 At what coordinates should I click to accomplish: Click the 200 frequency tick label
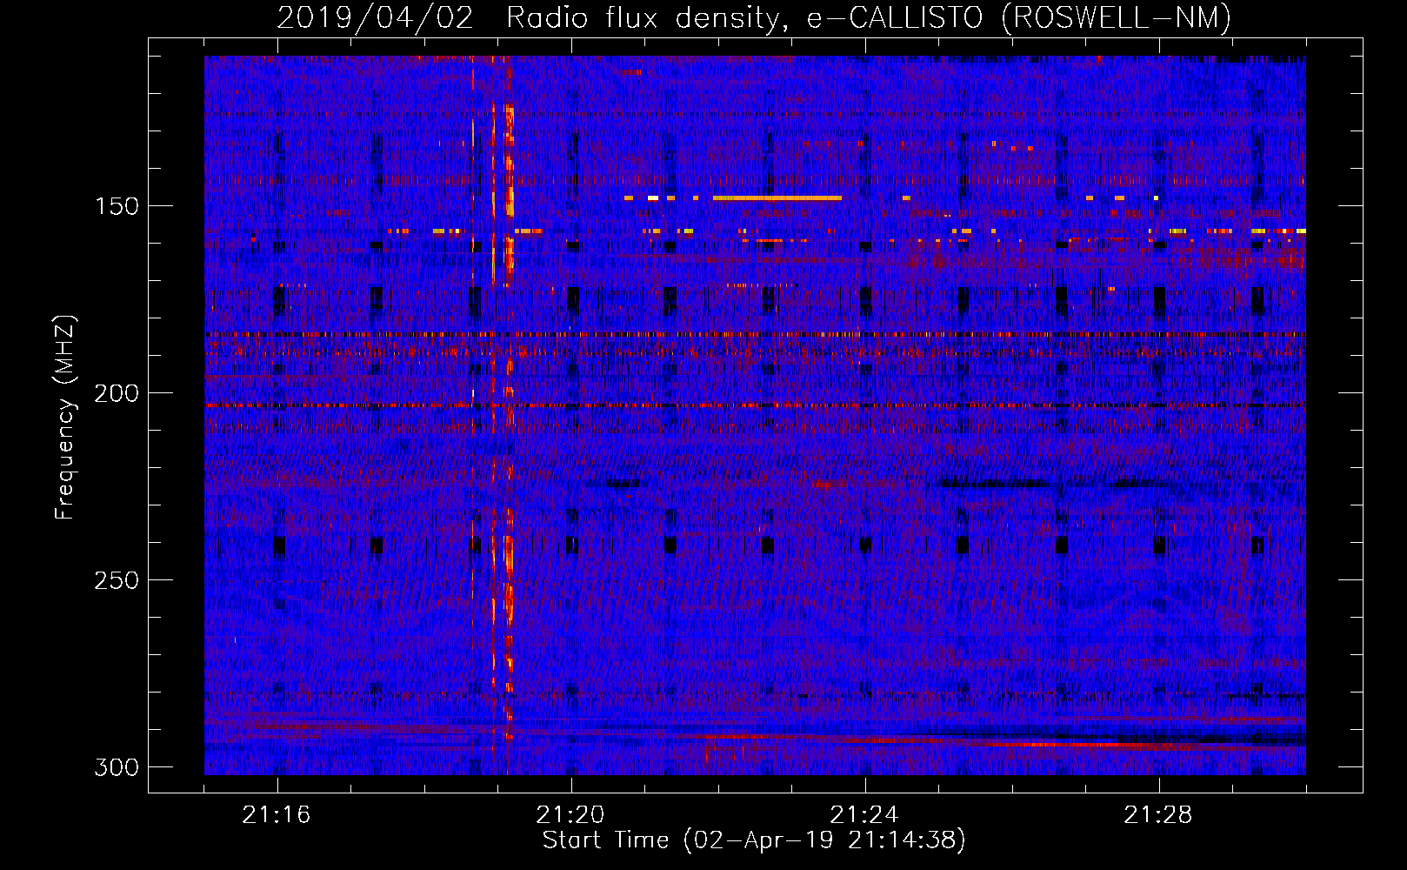tap(117, 393)
